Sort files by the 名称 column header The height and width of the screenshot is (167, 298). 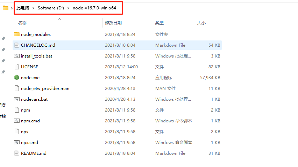pyautogui.click(x=22, y=23)
